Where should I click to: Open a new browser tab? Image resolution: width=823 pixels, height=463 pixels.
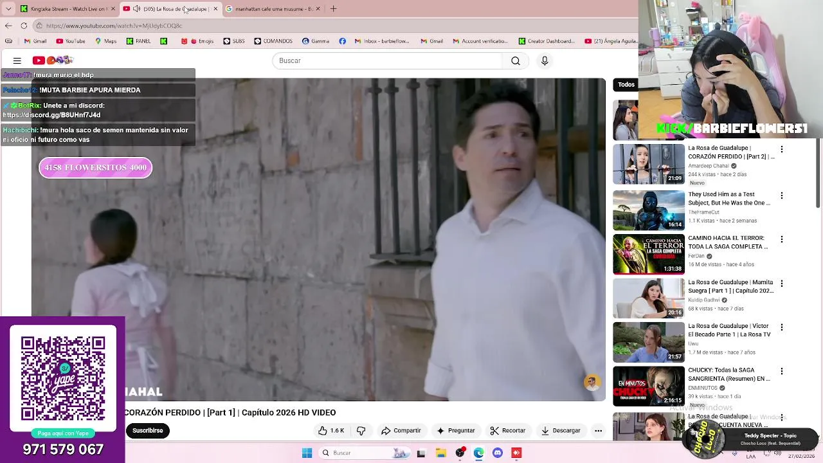coord(333,9)
